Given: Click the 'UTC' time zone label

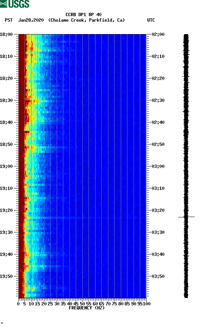Looking at the screenshot, I should pos(151,20).
